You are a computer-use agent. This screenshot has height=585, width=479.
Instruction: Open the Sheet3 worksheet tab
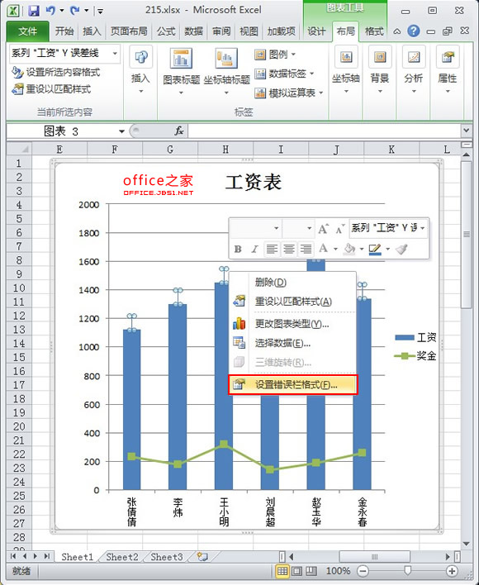pos(166,557)
